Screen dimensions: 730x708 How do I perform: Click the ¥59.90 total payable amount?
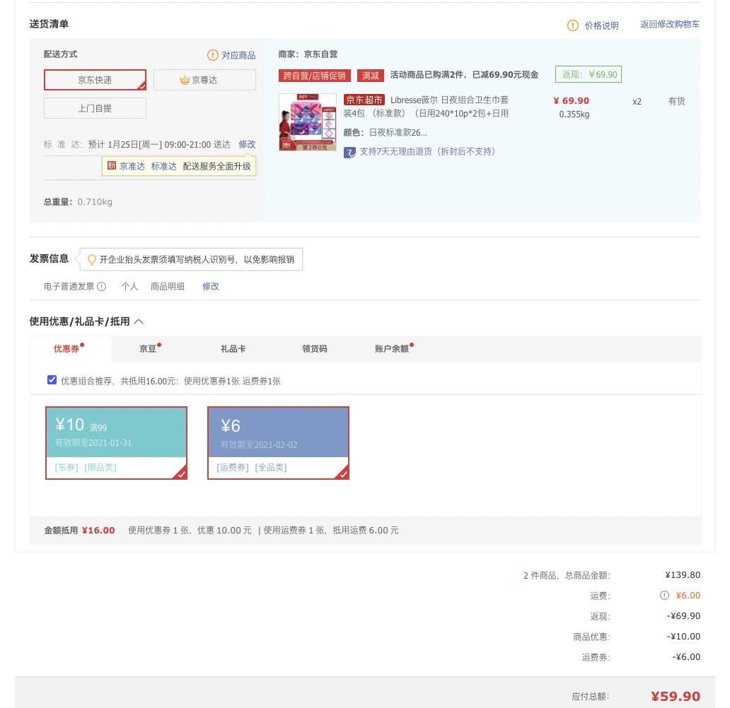[676, 697]
